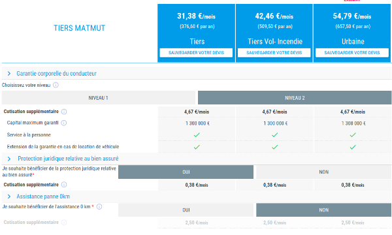
Task: Click 0,38 €/mois in Tiers Vol- Incendie column
Action: click(275, 185)
